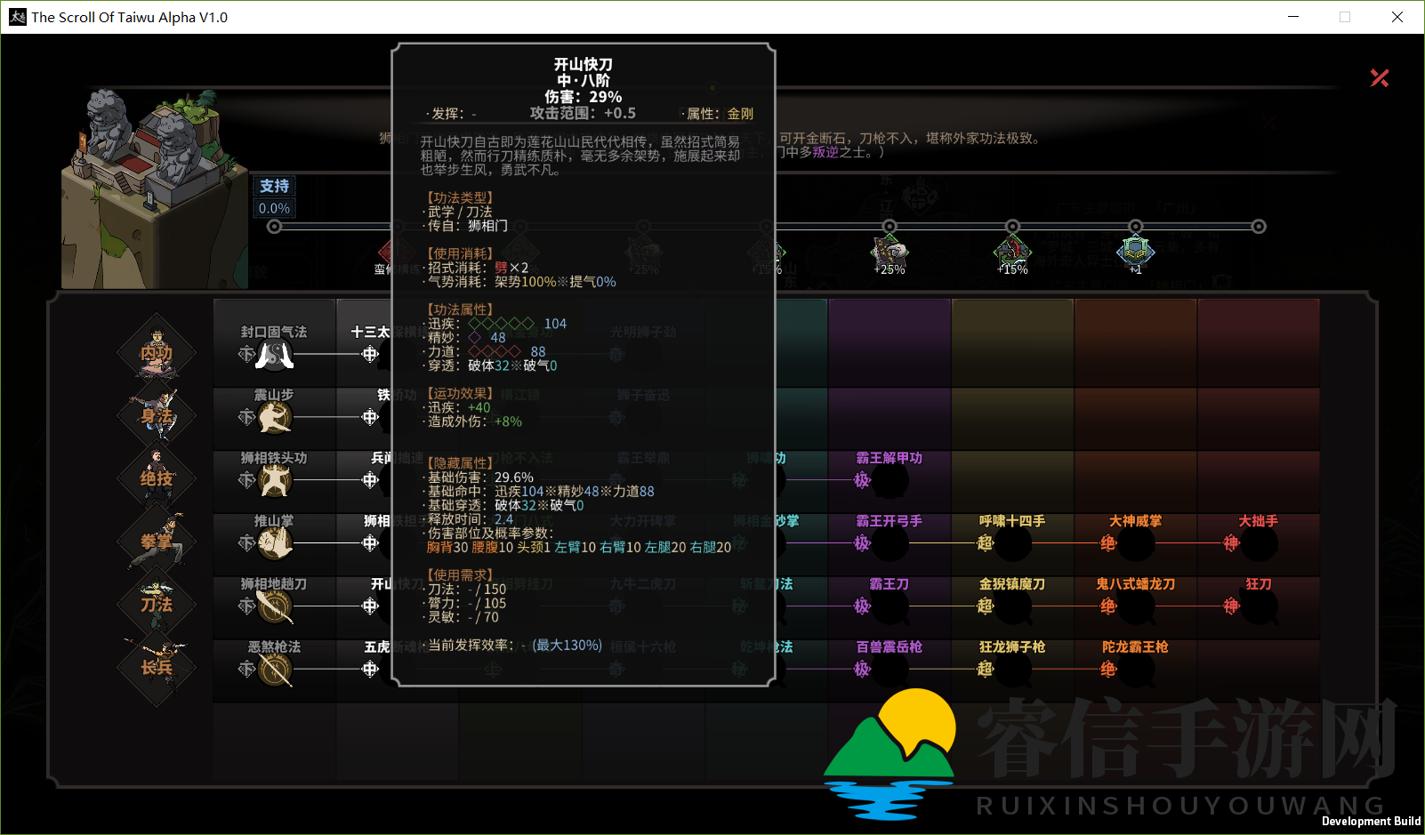The image size is (1425, 835).
Task: Select the 狂刀 skill node
Action: [x=1258, y=606]
